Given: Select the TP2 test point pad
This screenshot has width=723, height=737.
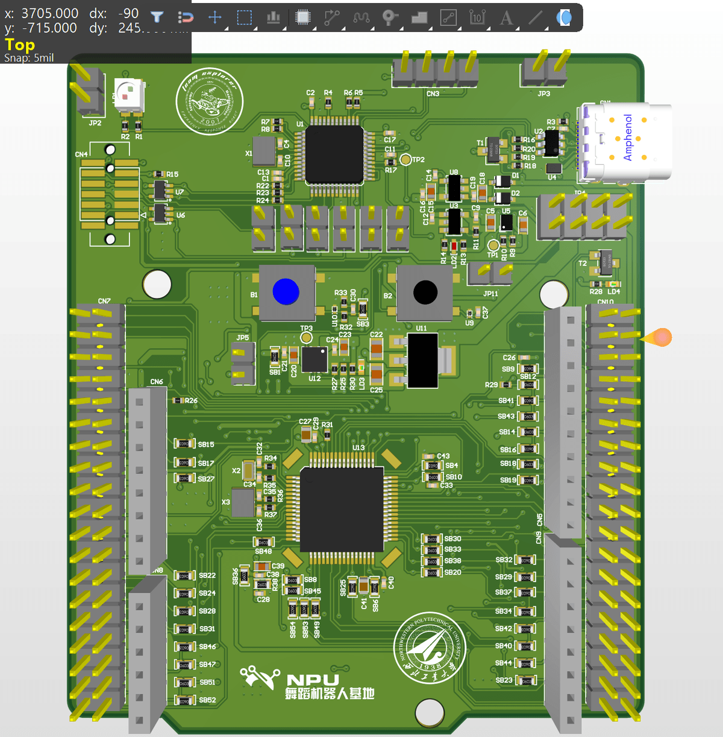Looking at the screenshot, I should coord(405,160).
